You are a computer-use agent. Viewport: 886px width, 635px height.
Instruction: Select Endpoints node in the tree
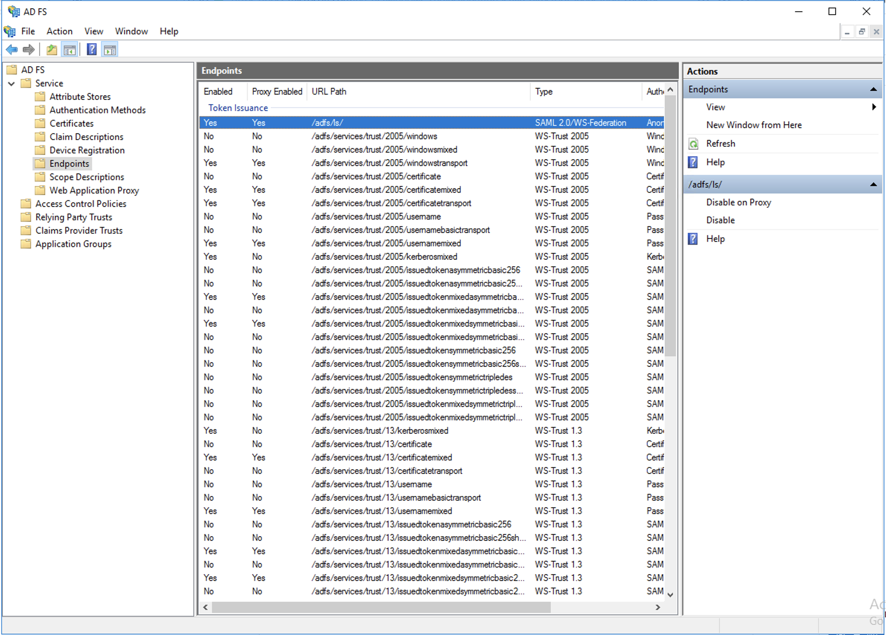(69, 164)
